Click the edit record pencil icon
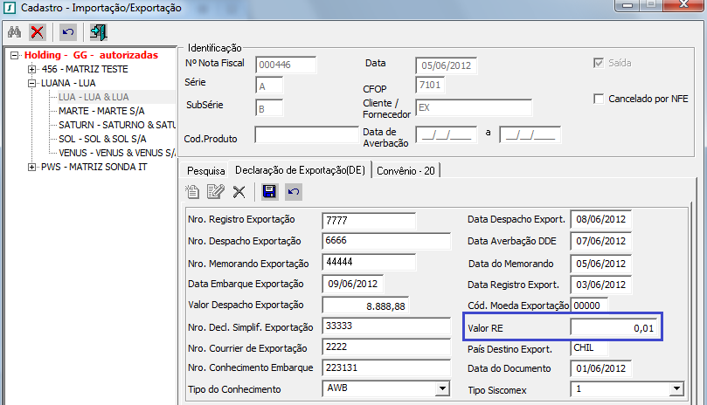707x405 pixels. [215, 191]
